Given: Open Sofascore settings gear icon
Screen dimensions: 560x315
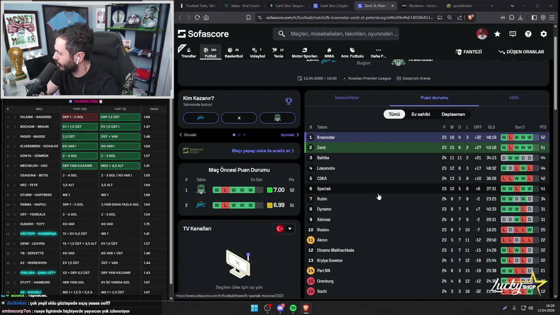Looking at the screenshot, I should (543, 34).
